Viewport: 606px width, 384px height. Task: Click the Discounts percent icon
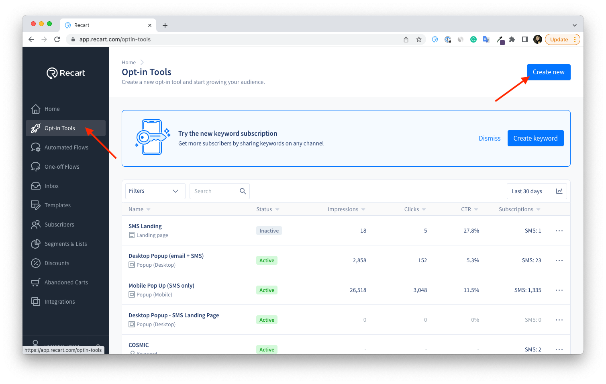[36, 263]
